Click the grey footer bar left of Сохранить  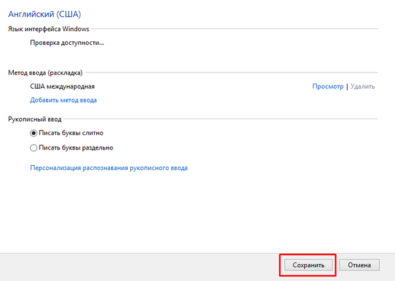coord(140,267)
